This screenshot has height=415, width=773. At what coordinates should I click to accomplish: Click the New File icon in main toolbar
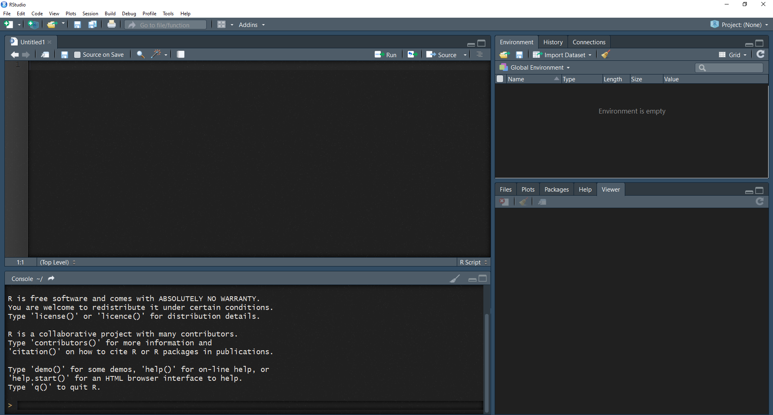click(x=8, y=25)
